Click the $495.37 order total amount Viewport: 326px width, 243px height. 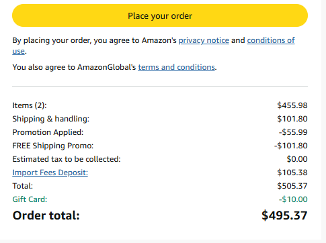284,215
